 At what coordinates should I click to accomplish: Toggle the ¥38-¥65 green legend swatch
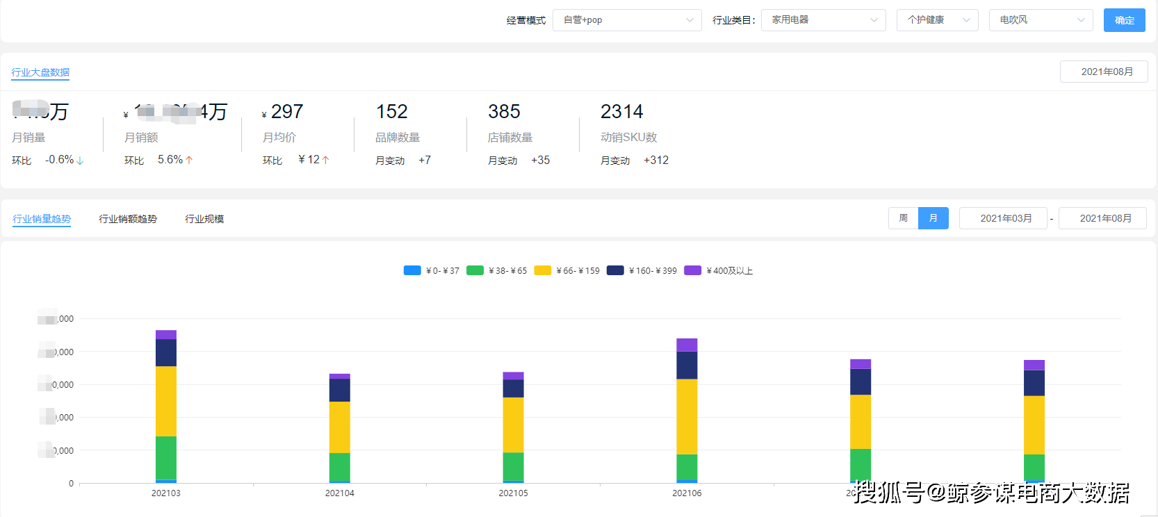point(475,270)
